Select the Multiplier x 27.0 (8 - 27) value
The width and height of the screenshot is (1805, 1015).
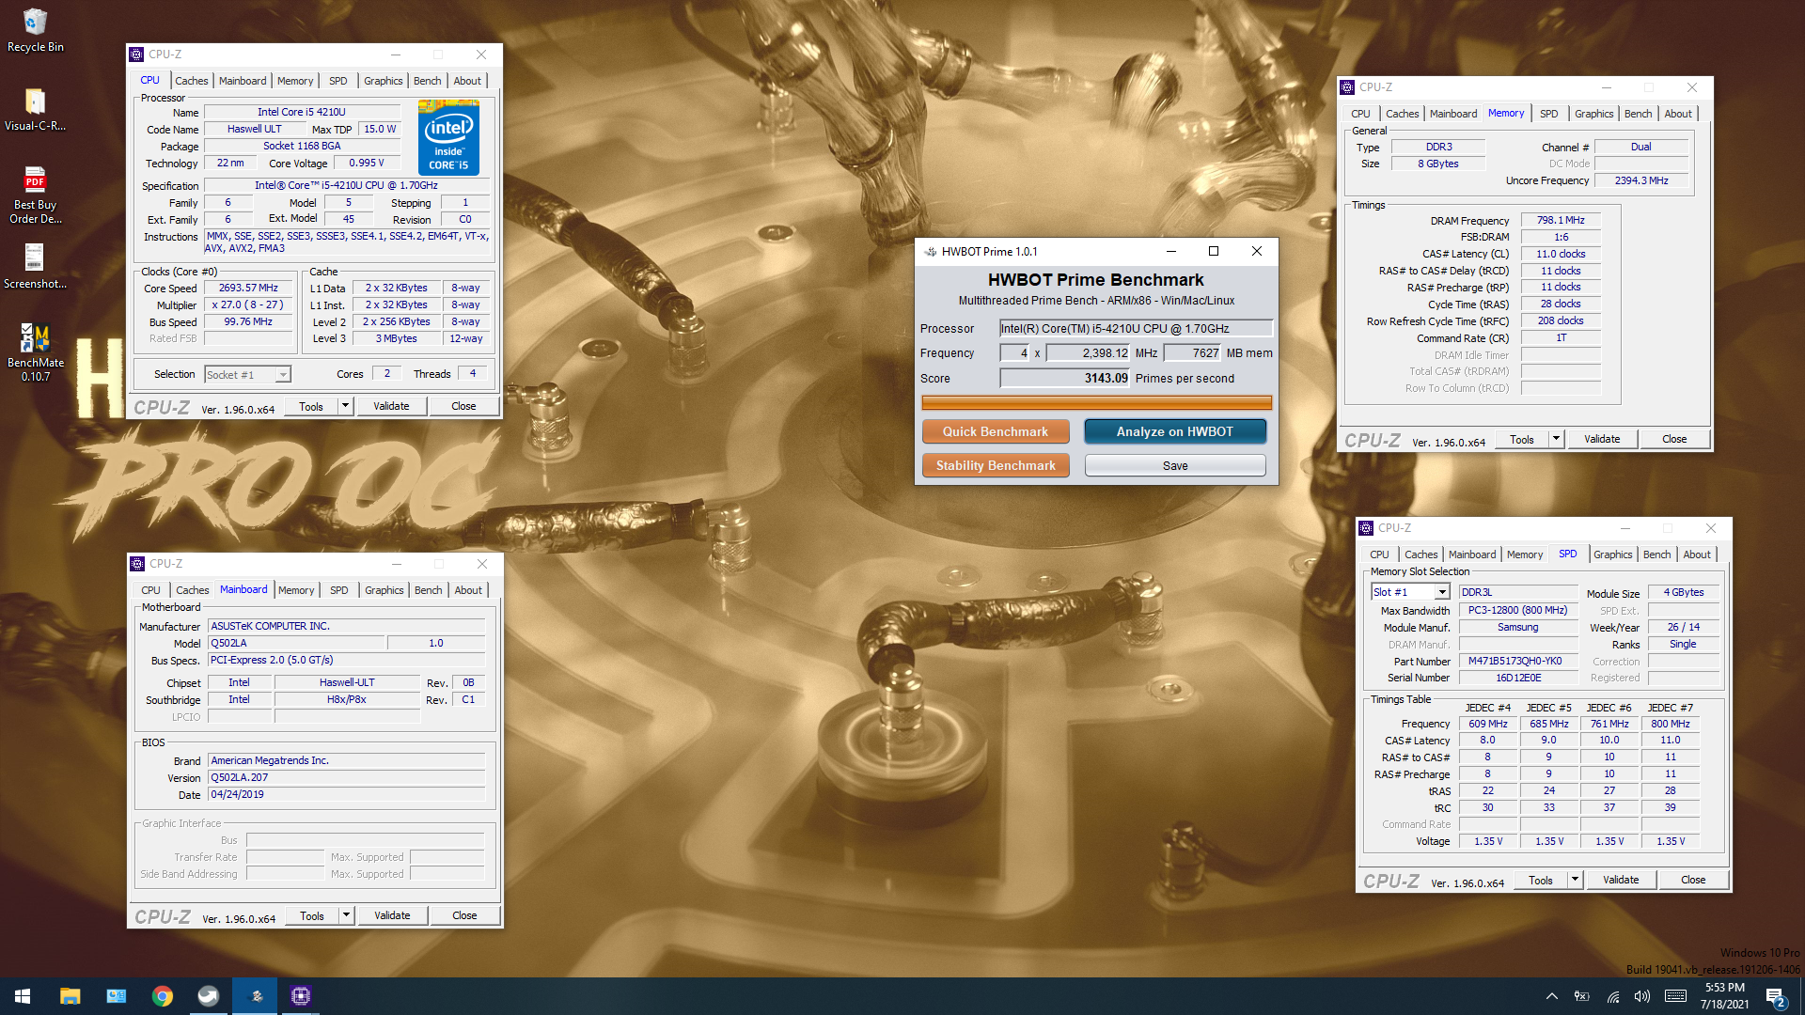tap(248, 304)
